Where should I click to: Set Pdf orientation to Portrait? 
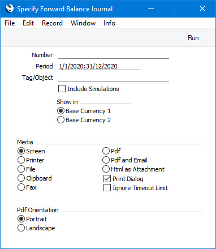click(21, 219)
